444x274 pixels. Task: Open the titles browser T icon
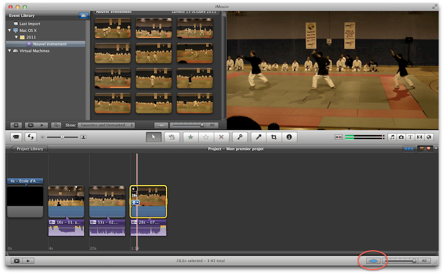click(410, 137)
